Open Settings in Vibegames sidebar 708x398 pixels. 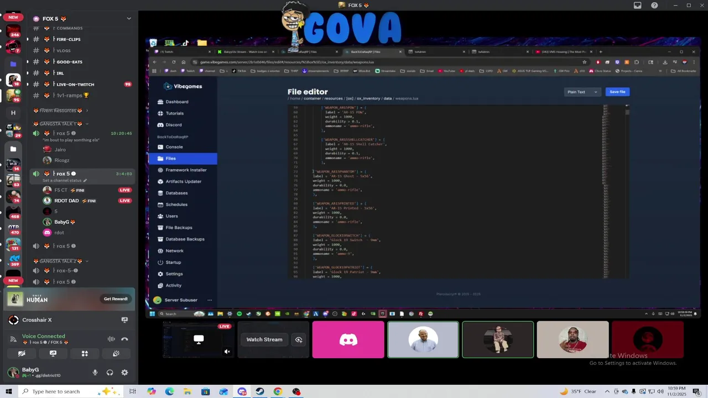tap(174, 274)
